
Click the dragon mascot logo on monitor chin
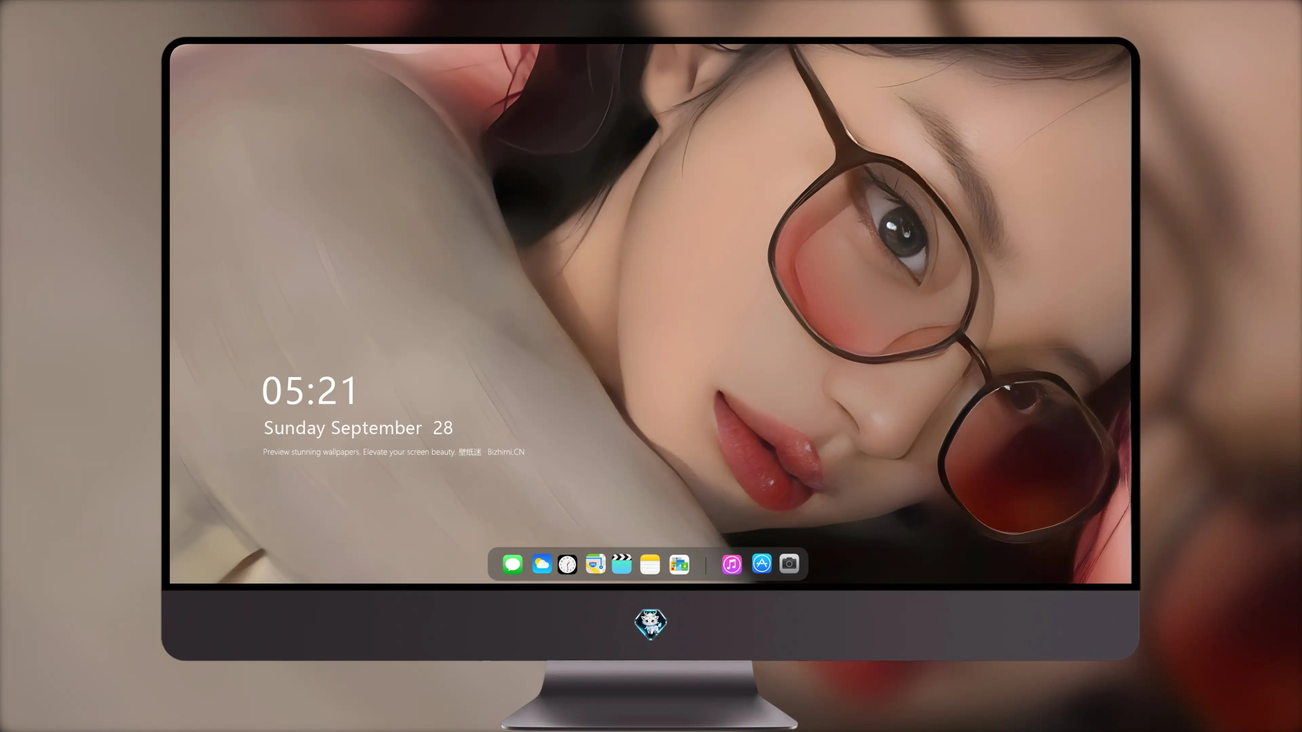(651, 624)
